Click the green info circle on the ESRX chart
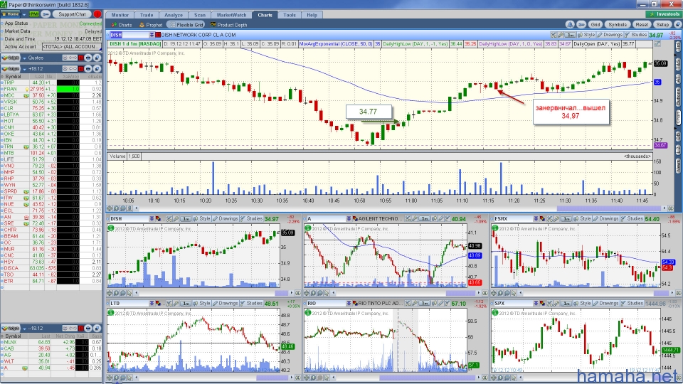This screenshot has height=384, width=683. tap(495, 228)
